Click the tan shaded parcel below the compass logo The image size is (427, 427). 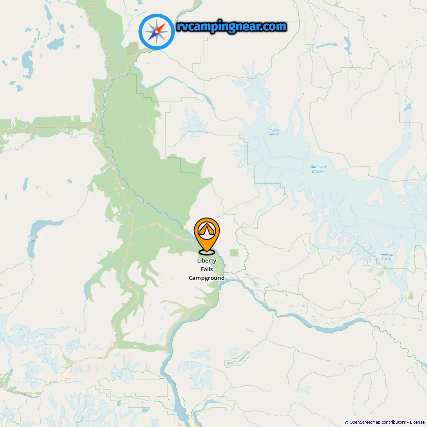(132, 48)
